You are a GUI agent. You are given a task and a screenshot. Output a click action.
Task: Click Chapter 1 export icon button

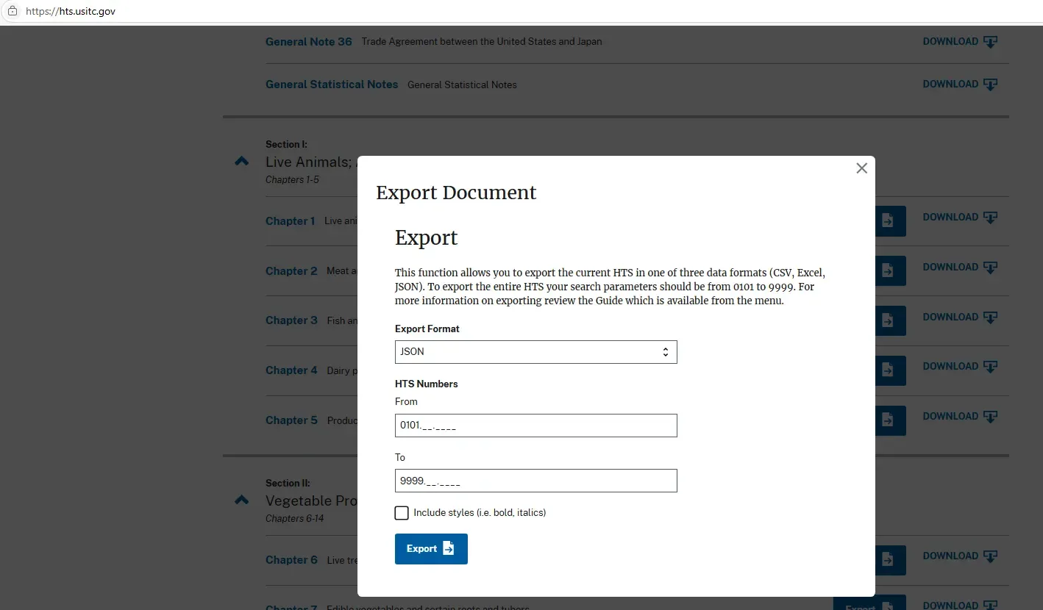889,220
